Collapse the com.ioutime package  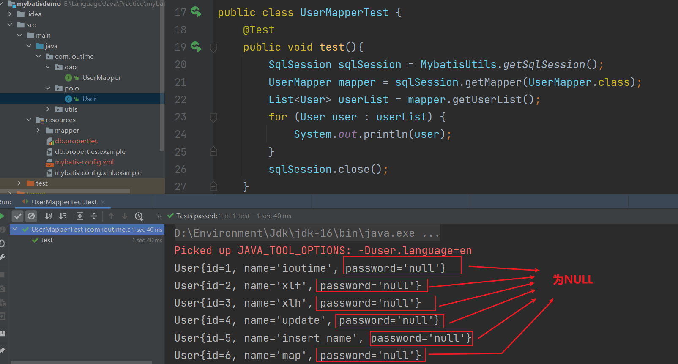click(x=38, y=57)
